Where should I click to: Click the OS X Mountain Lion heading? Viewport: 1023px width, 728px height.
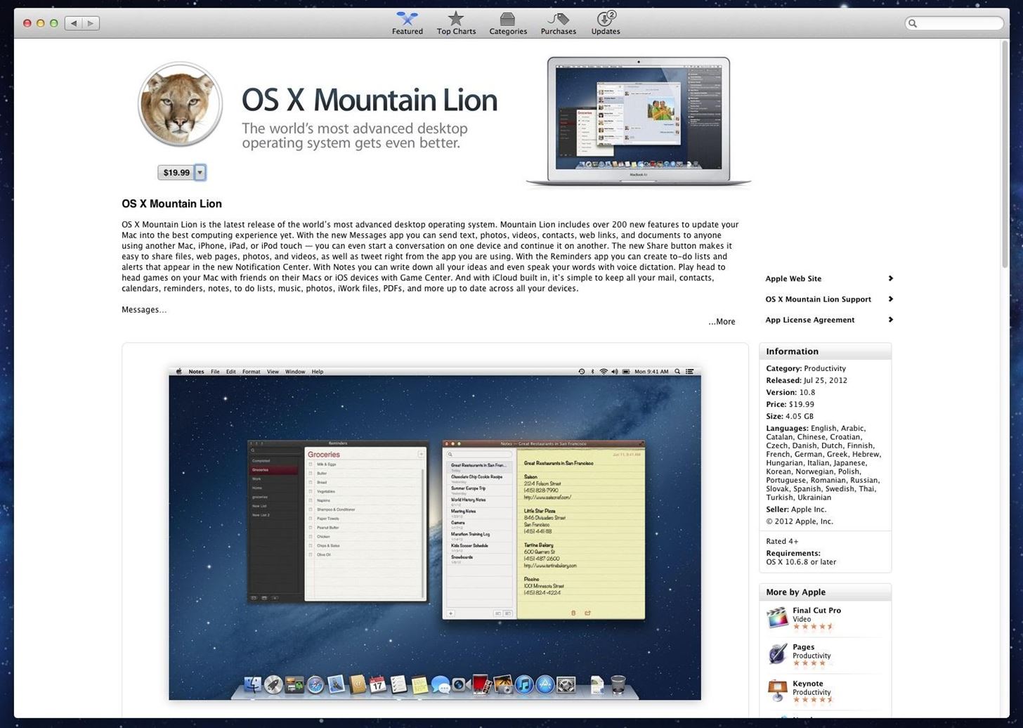(171, 204)
